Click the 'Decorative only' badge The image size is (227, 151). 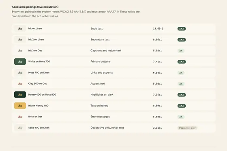click(187, 128)
